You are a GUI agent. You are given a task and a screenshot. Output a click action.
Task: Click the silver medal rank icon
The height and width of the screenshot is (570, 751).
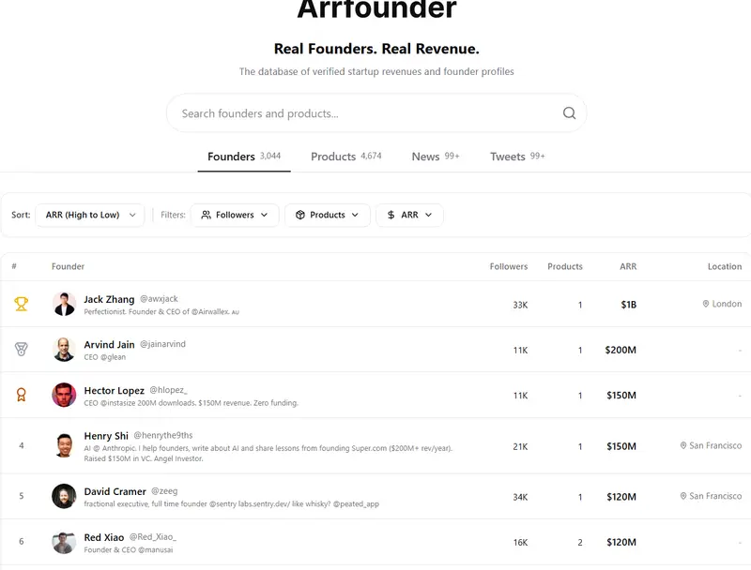21,349
